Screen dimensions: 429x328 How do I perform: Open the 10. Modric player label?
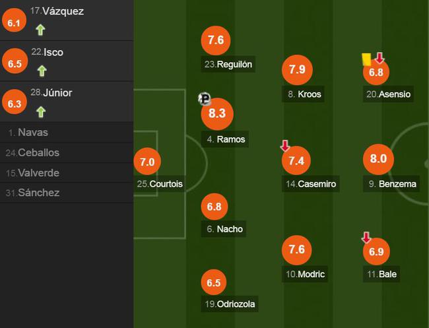305,274
